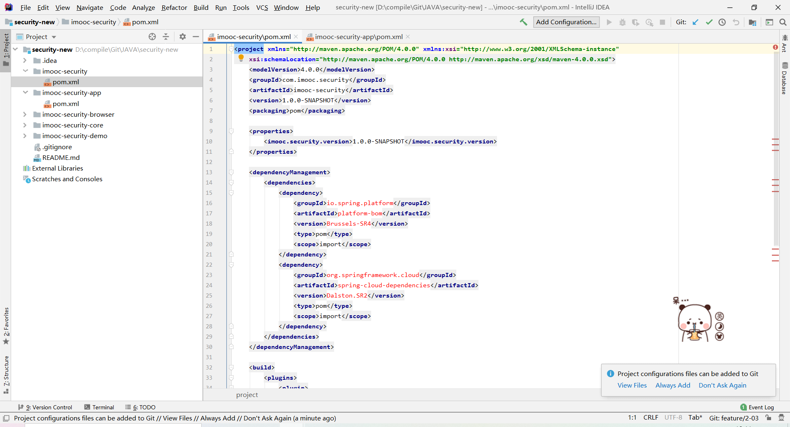Click the Git Commit checkmark icon
Viewport: 790px width, 427px height.
click(x=709, y=22)
